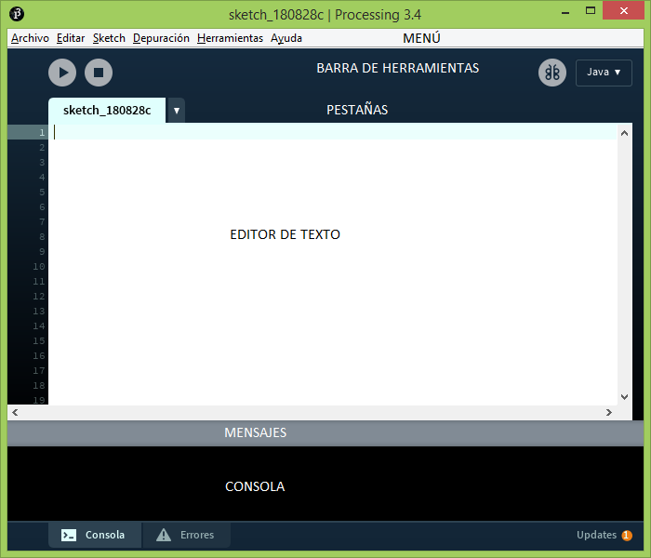Click the horizontal scrollbar right arrow
The height and width of the screenshot is (558, 651).
pos(608,412)
